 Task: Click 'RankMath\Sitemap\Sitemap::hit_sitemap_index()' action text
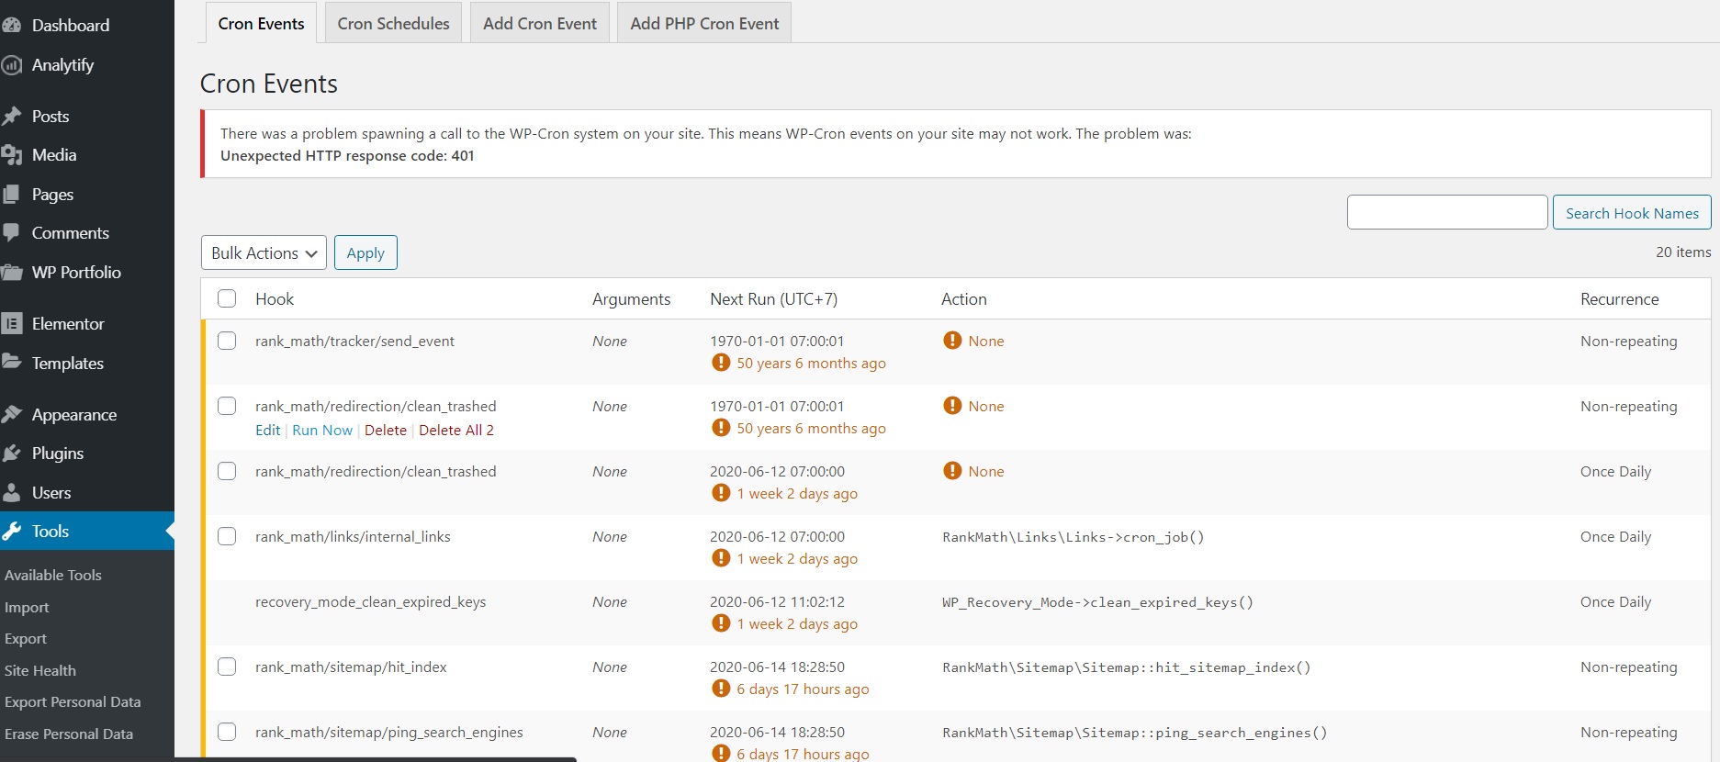pyautogui.click(x=1127, y=667)
